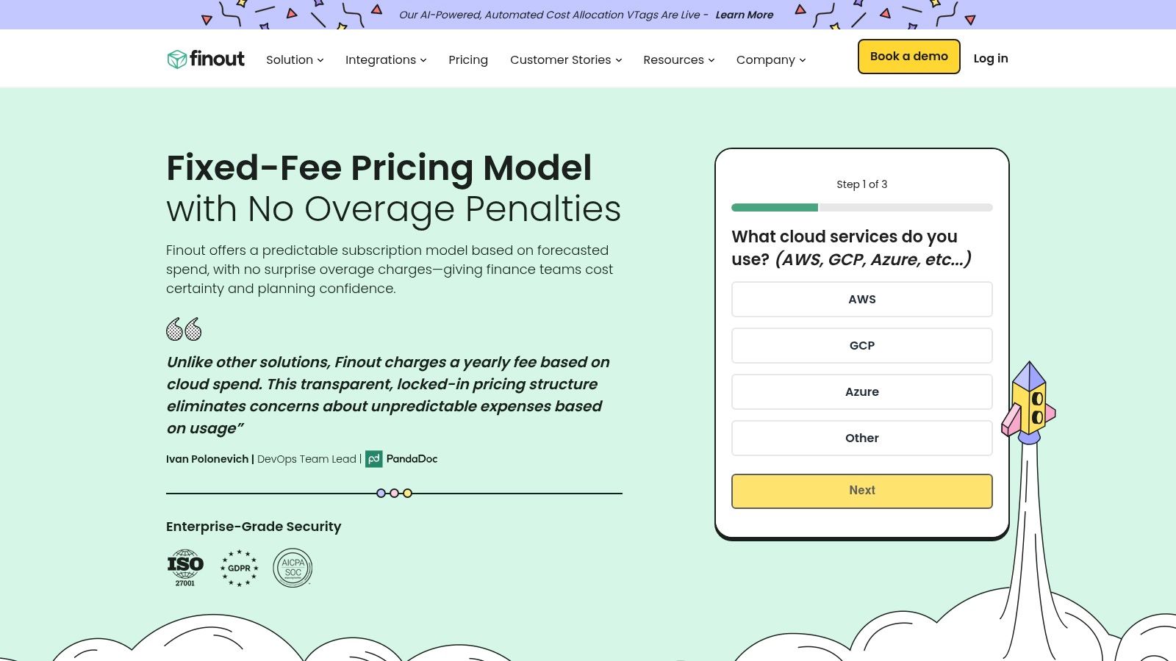Expand the Customer Stories menu
Viewport: 1176px width, 661px height.
[x=566, y=59]
